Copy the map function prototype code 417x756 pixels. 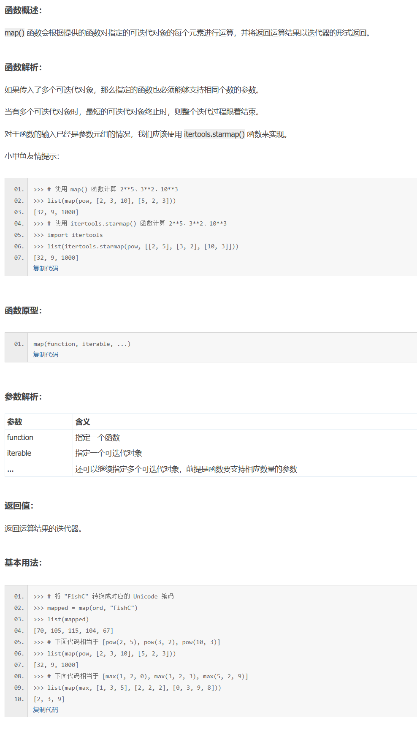pos(46,355)
